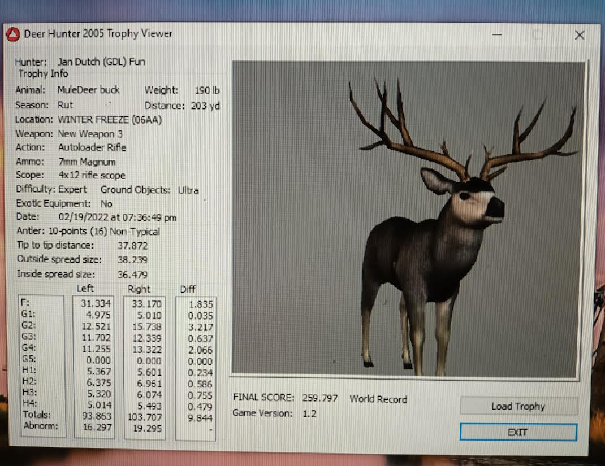Image resolution: width=605 pixels, height=466 pixels.
Task: Minimize the Trophy Viewer window
Action: pos(497,35)
